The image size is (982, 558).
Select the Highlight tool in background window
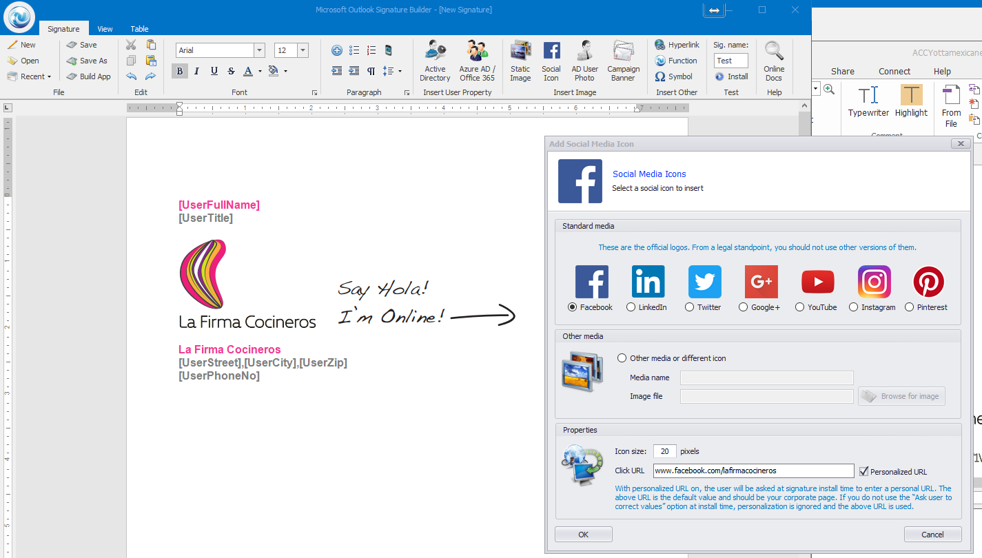click(x=911, y=102)
